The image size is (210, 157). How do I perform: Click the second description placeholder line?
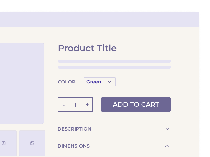click(114, 67)
